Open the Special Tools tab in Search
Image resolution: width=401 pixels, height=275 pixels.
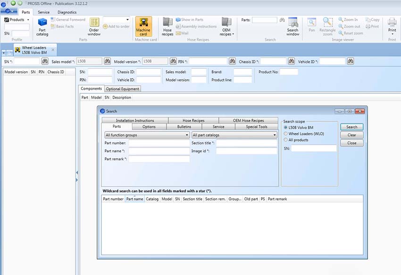[x=257, y=126]
